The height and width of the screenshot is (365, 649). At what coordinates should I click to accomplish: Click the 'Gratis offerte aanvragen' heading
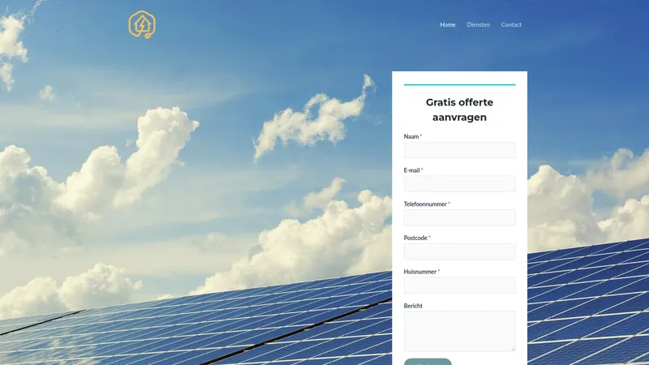click(x=459, y=109)
